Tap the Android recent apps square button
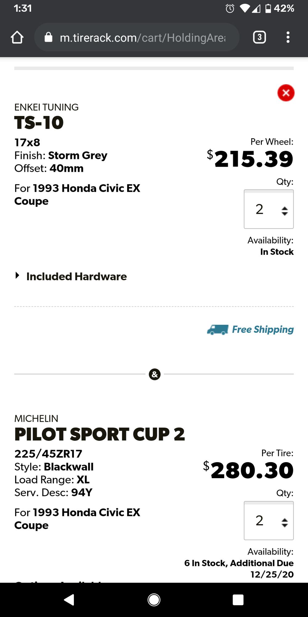 pyautogui.click(x=238, y=600)
